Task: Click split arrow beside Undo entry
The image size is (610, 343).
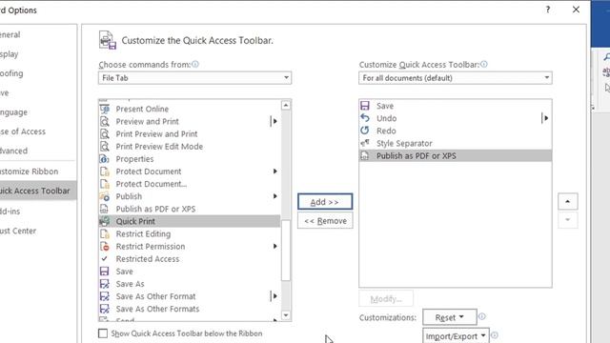Action: (545, 118)
